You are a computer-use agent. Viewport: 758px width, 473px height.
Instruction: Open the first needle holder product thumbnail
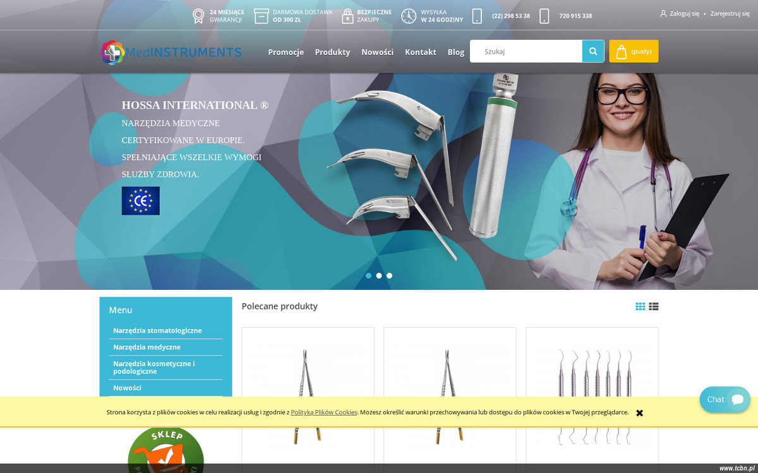coord(308,398)
